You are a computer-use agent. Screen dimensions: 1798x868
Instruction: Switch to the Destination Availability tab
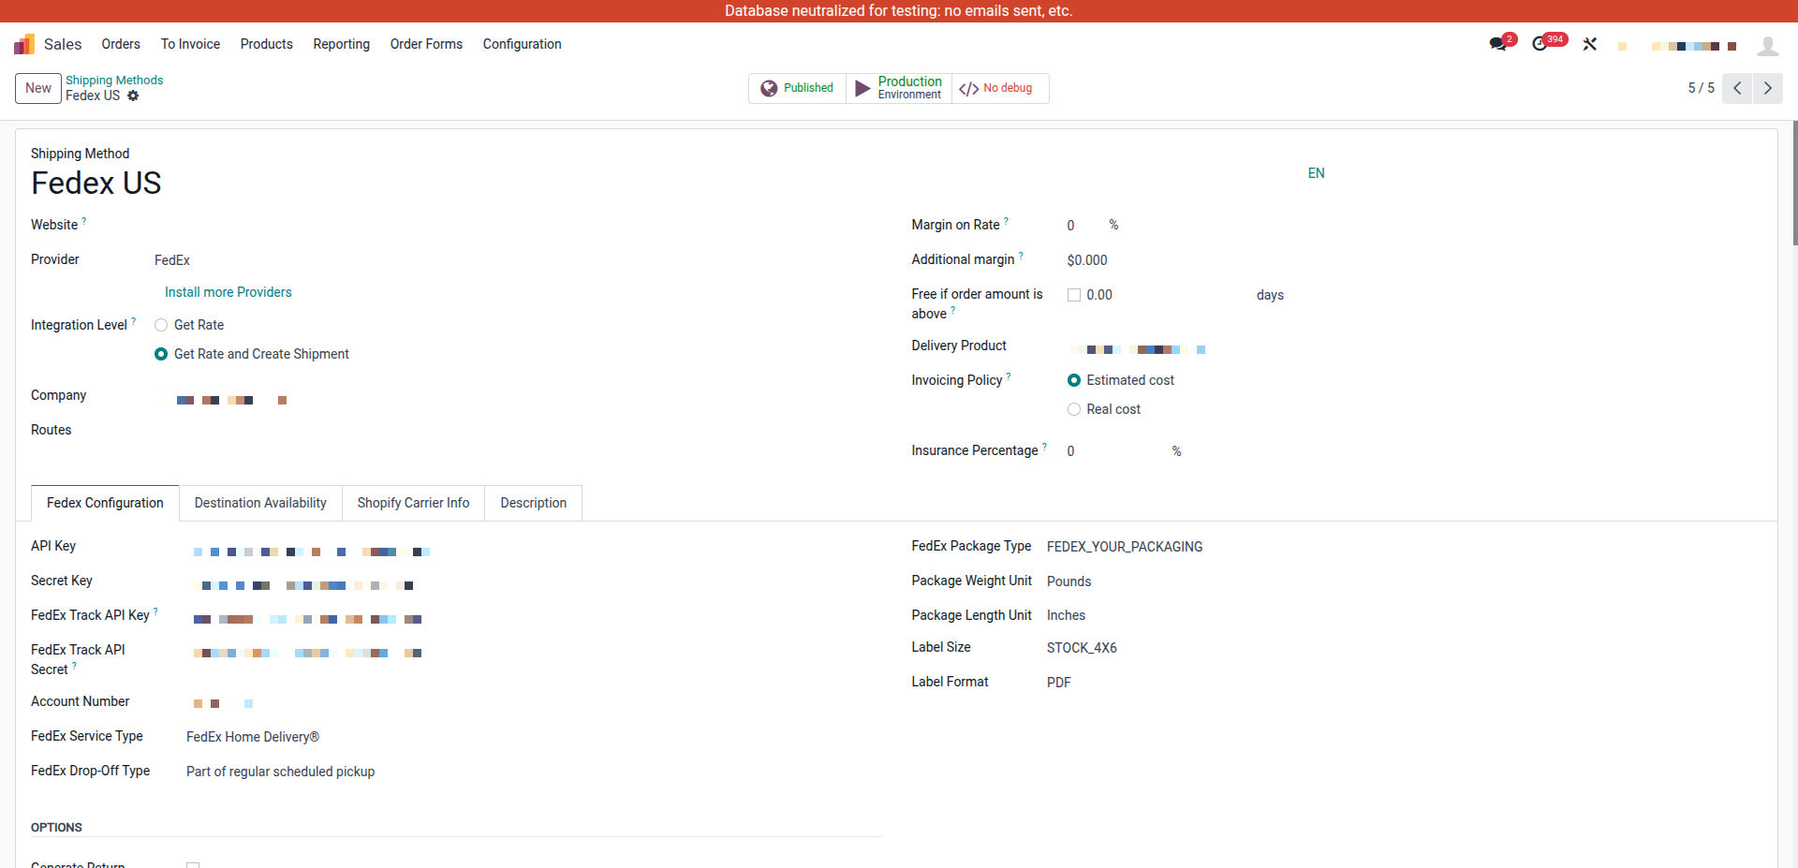click(260, 503)
